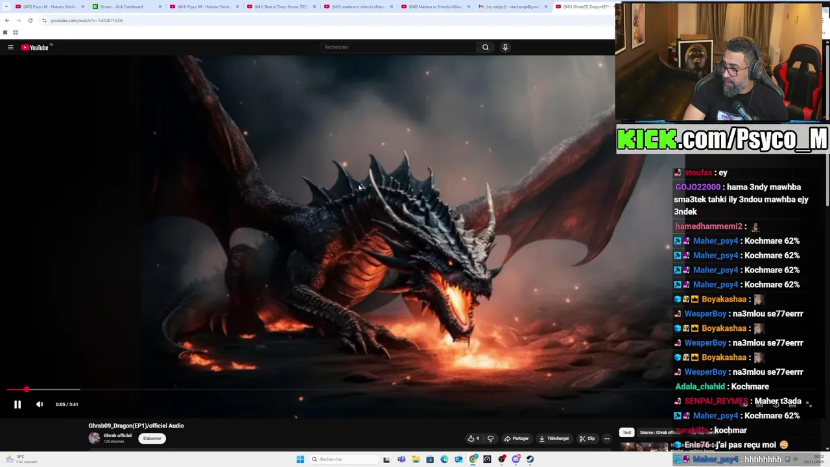Switch to Chrome in the taskbar

click(473, 459)
